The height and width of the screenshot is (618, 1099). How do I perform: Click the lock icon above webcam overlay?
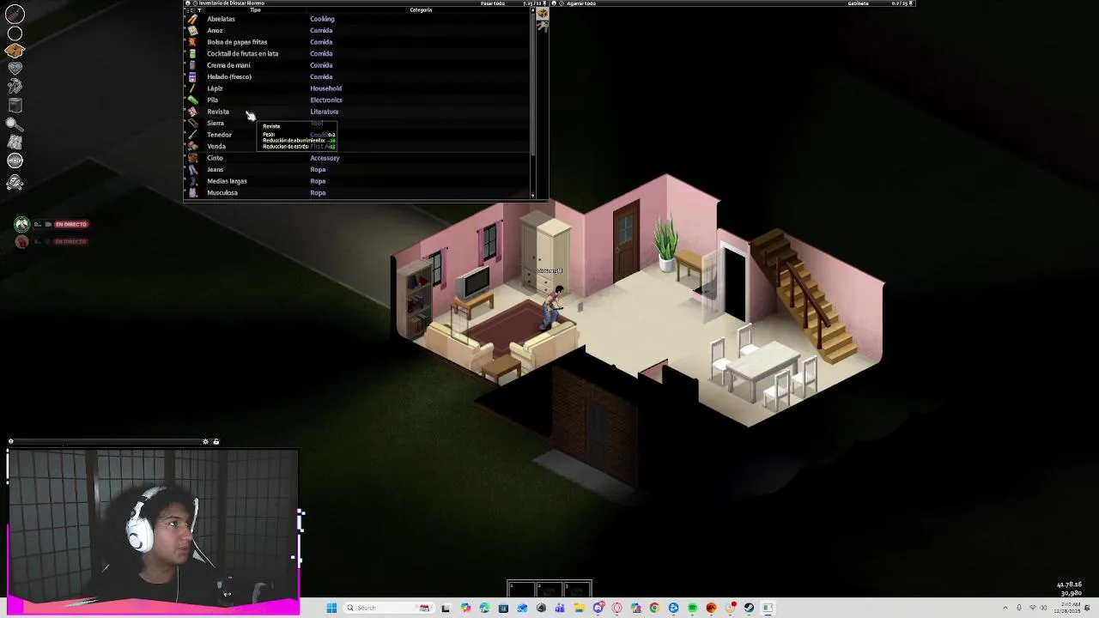tap(216, 441)
